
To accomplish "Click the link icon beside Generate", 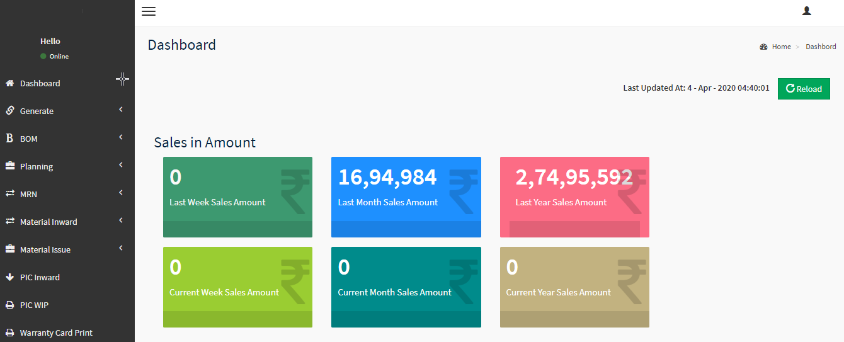I will click(x=9, y=111).
